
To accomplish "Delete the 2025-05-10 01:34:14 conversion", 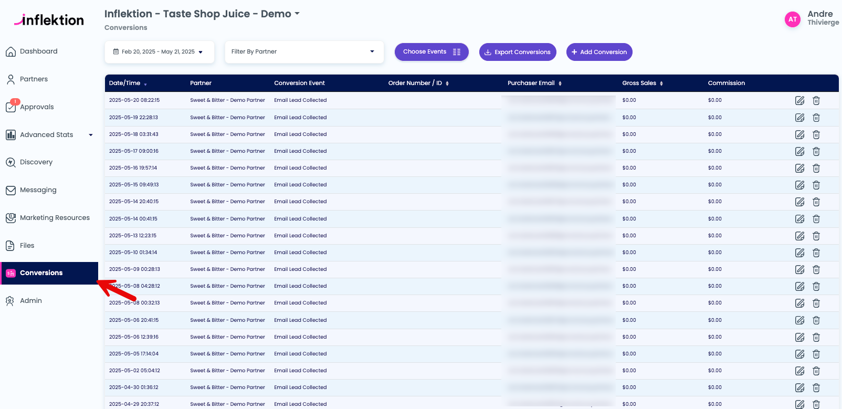I will (816, 253).
